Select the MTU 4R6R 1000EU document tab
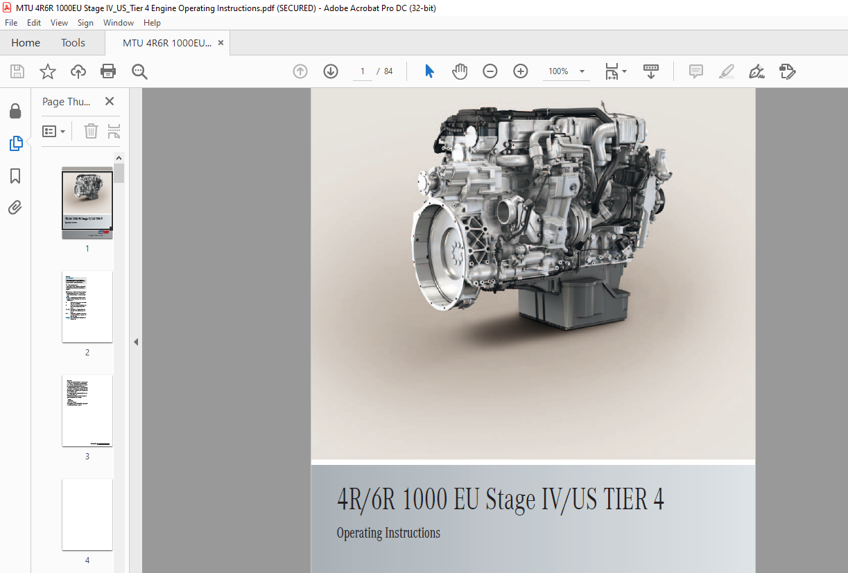Image resolution: width=848 pixels, height=573 pixels. click(x=167, y=43)
